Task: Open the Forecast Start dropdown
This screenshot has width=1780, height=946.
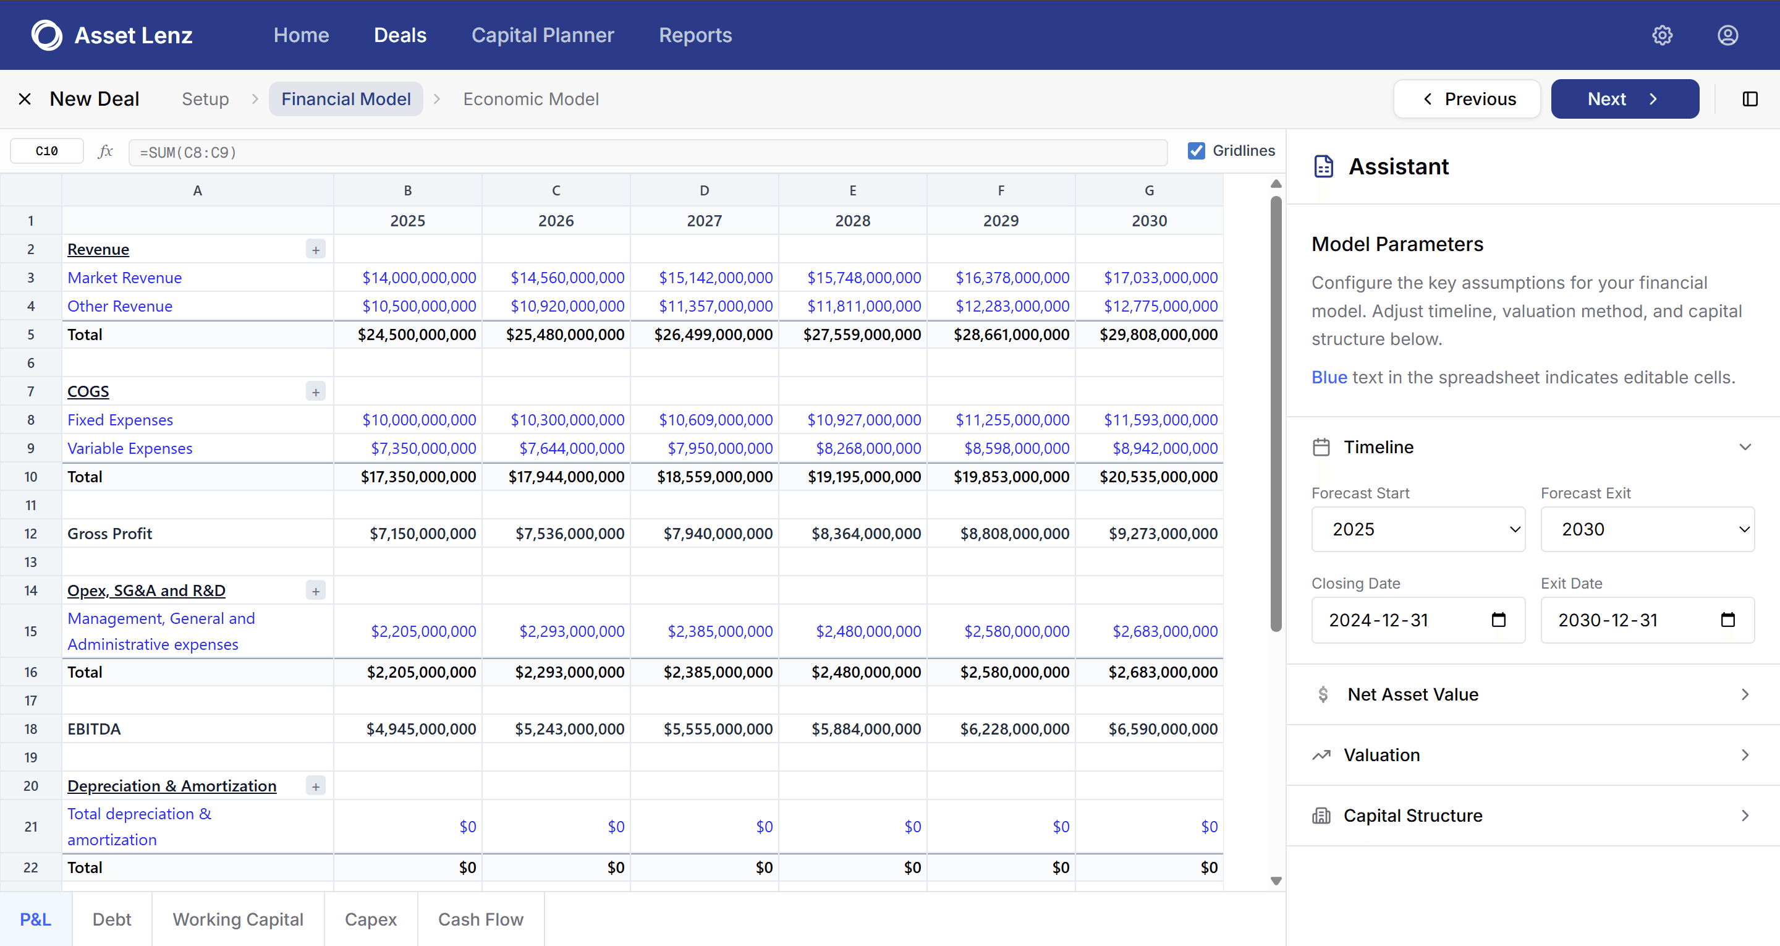Action: (x=1417, y=529)
